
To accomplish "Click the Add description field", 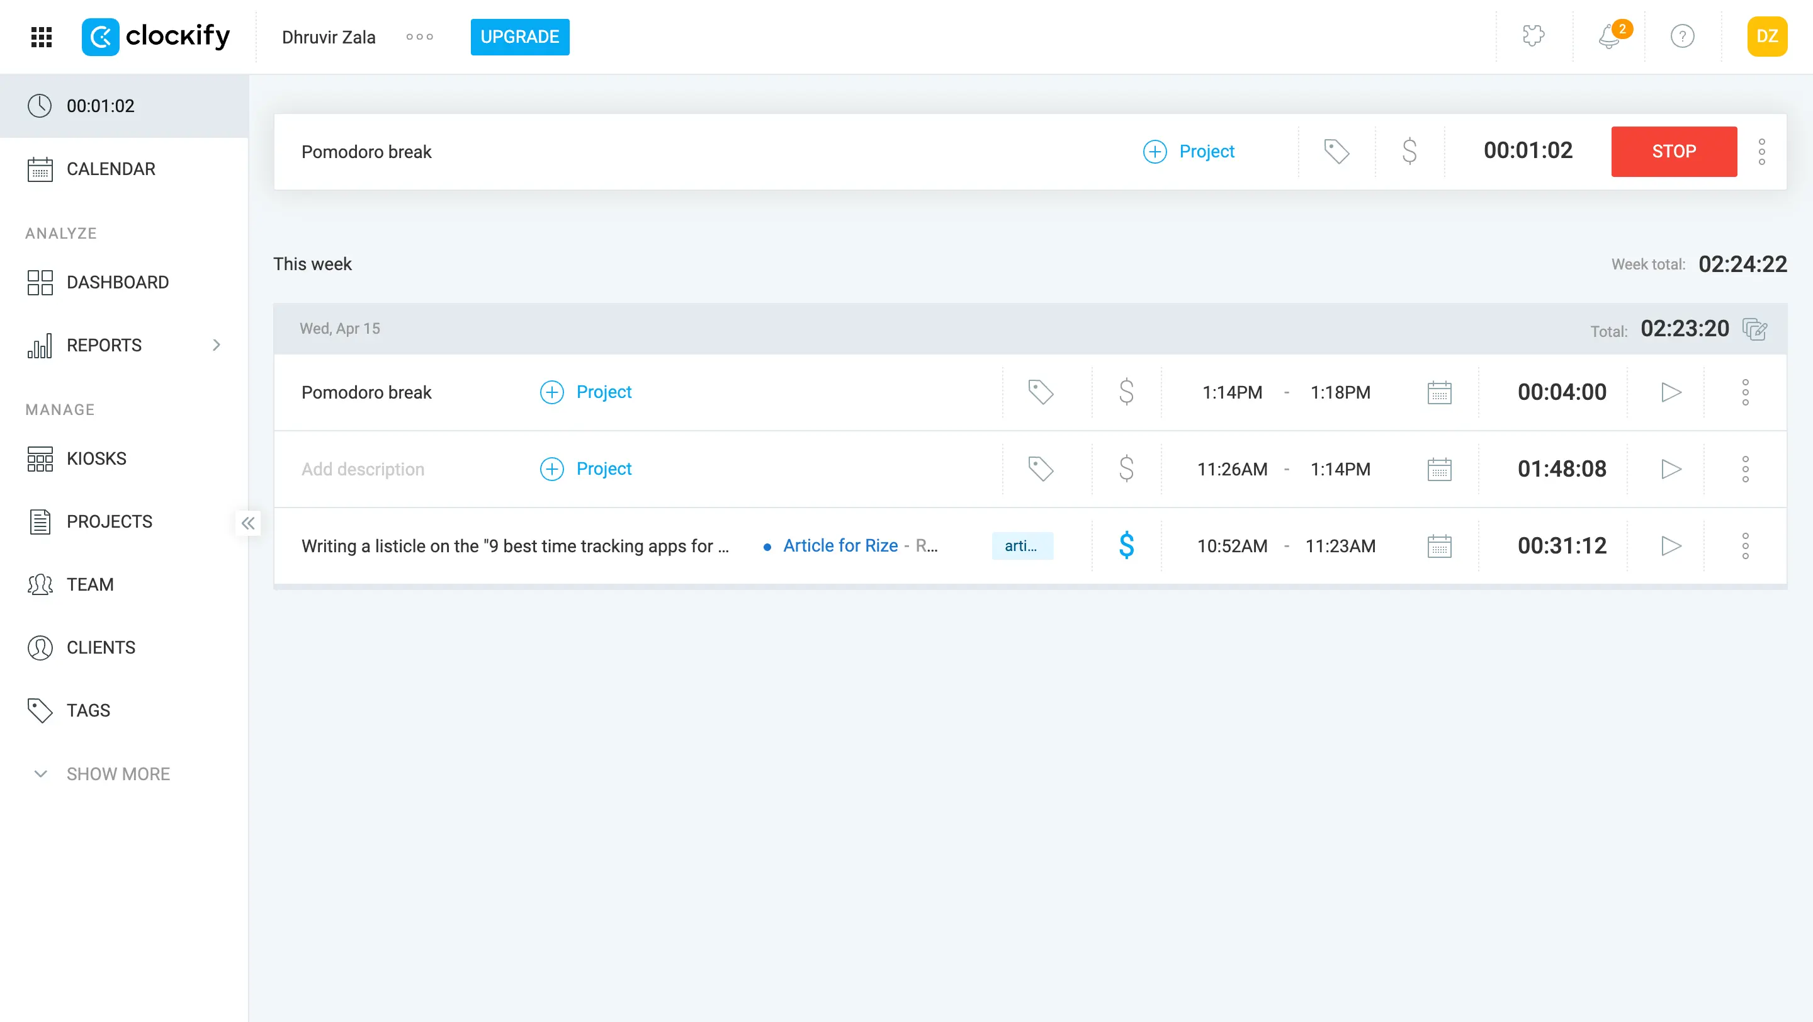I will click(x=363, y=468).
